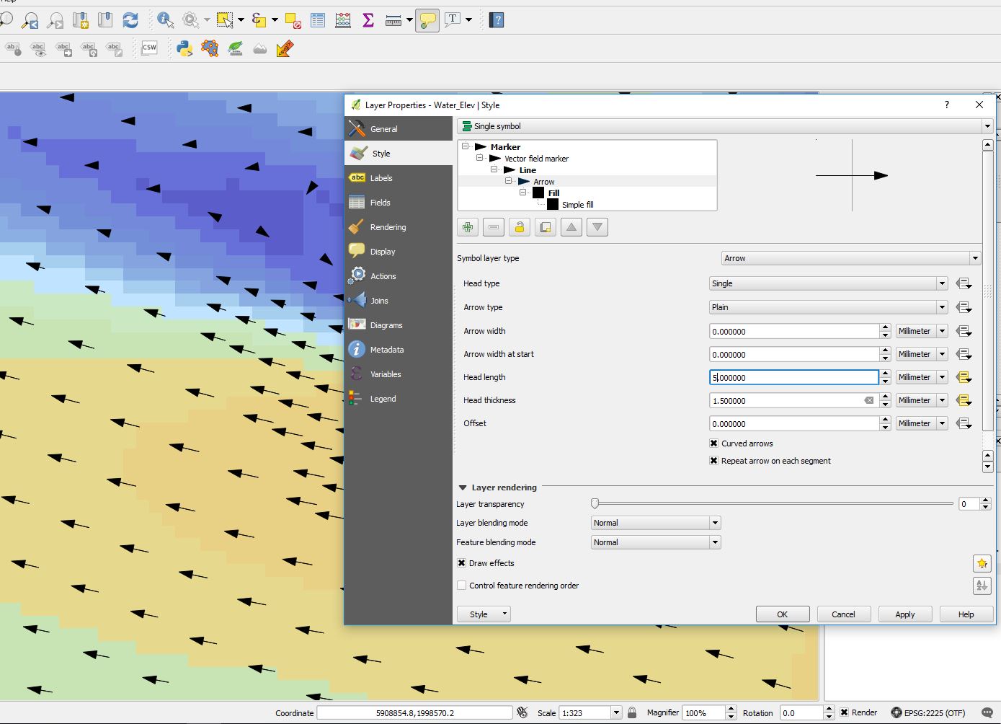Disable the Draw effects checkbox
The width and height of the screenshot is (1001, 724).
tap(462, 563)
